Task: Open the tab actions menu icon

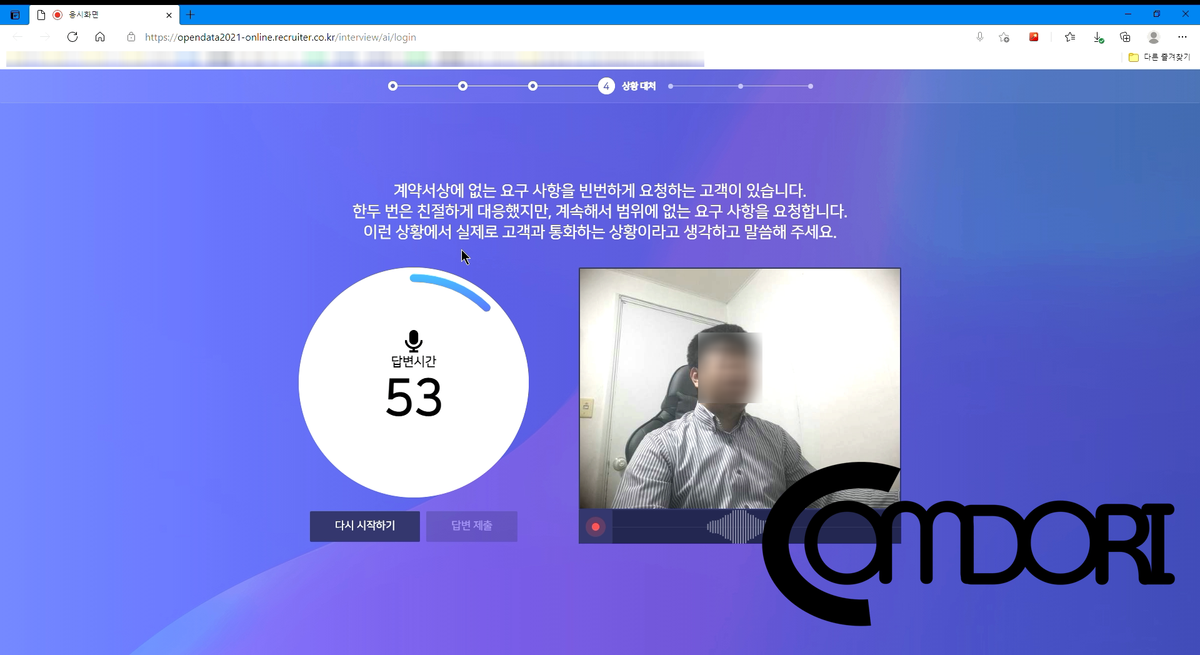Action: pos(15,14)
